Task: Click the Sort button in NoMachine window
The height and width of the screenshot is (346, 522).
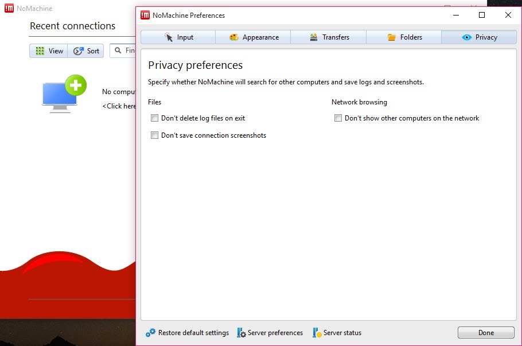Action: (x=86, y=51)
